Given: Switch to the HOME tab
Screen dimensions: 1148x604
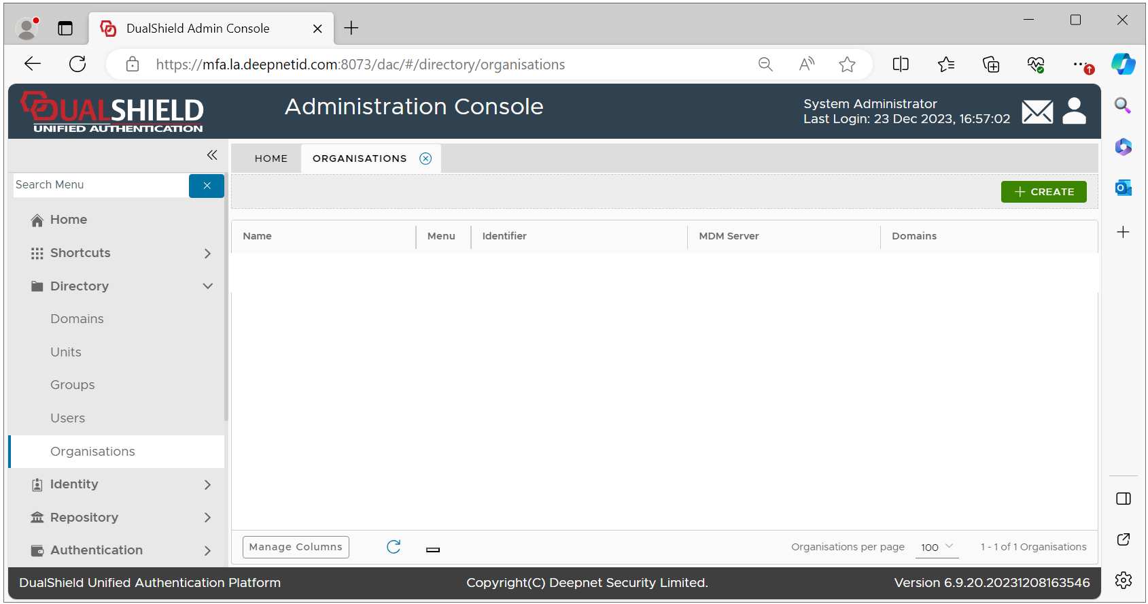Looking at the screenshot, I should tap(271, 158).
